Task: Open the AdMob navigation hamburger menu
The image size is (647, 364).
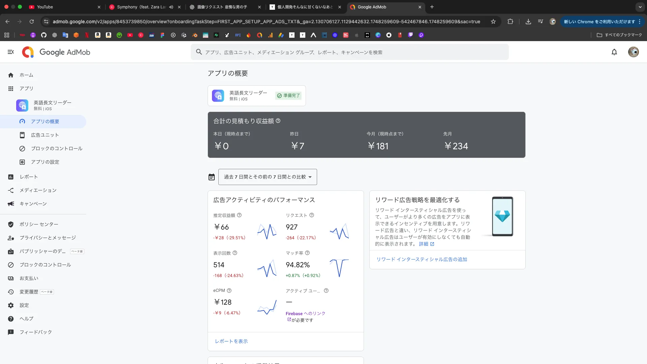Action: coord(10,52)
